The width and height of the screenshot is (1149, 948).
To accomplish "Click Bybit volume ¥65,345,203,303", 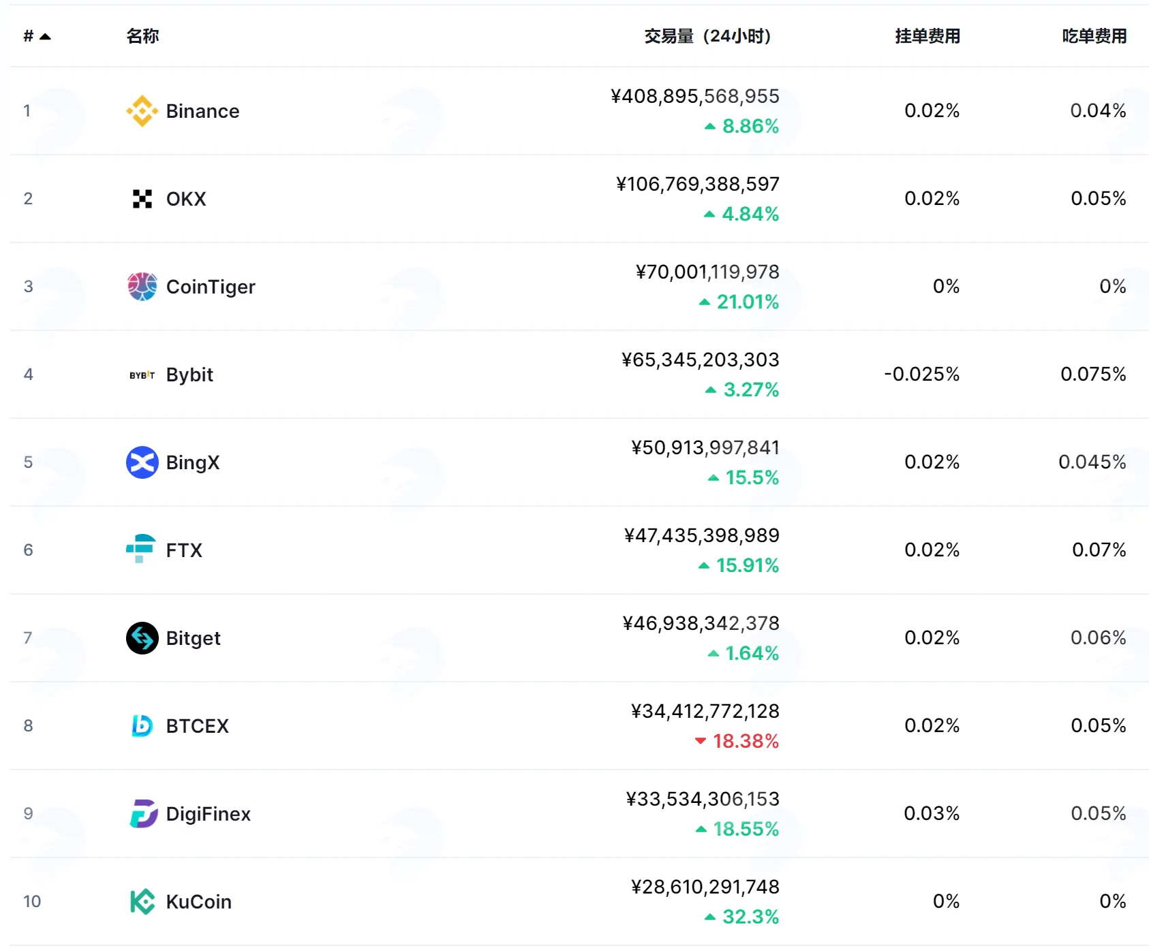I will point(701,360).
